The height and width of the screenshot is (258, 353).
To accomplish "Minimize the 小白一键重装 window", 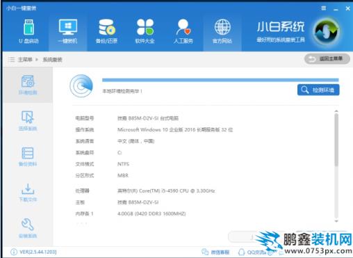I will coord(336,9).
